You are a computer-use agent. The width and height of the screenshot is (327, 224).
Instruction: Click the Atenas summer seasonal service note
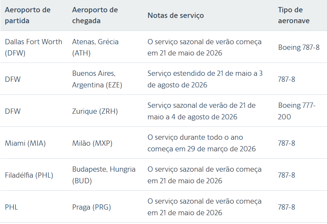pyautogui.click(x=204, y=47)
